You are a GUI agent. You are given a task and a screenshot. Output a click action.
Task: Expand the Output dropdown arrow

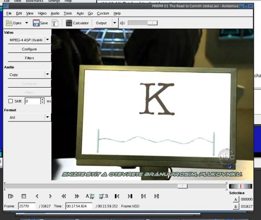(x=115, y=23)
